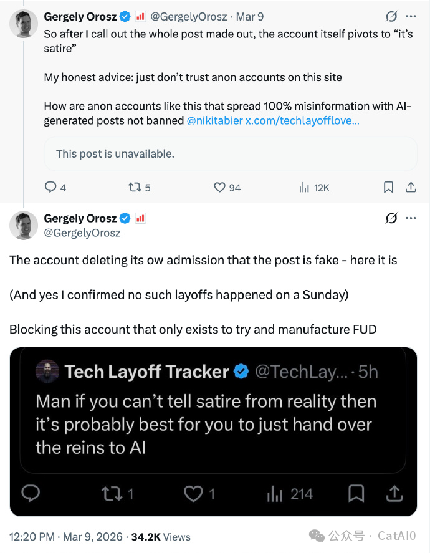This screenshot has height=553, width=430.
Task: Open the x.com/techlayofflove link
Action: pos(302,120)
